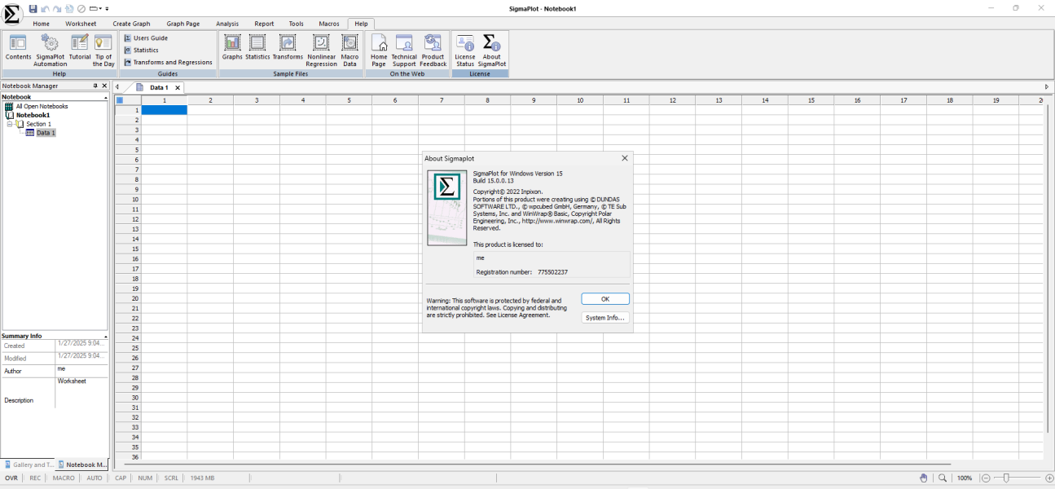Close the Notebook Manager panel

104,86
